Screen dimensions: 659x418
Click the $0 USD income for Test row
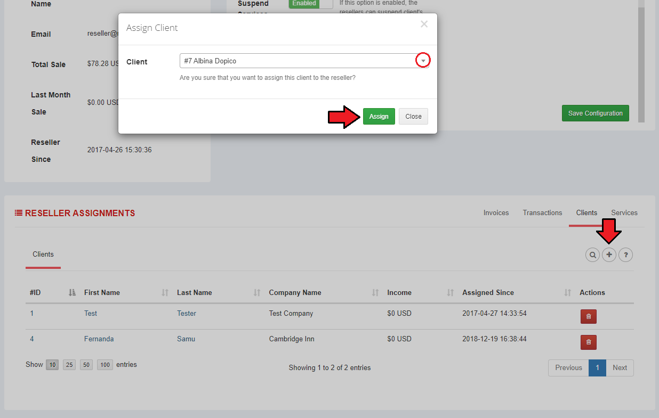399,313
